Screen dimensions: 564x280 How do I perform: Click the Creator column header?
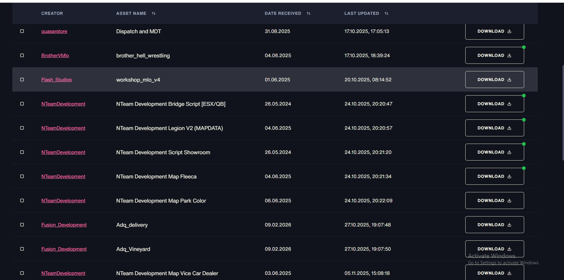click(x=52, y=13)
